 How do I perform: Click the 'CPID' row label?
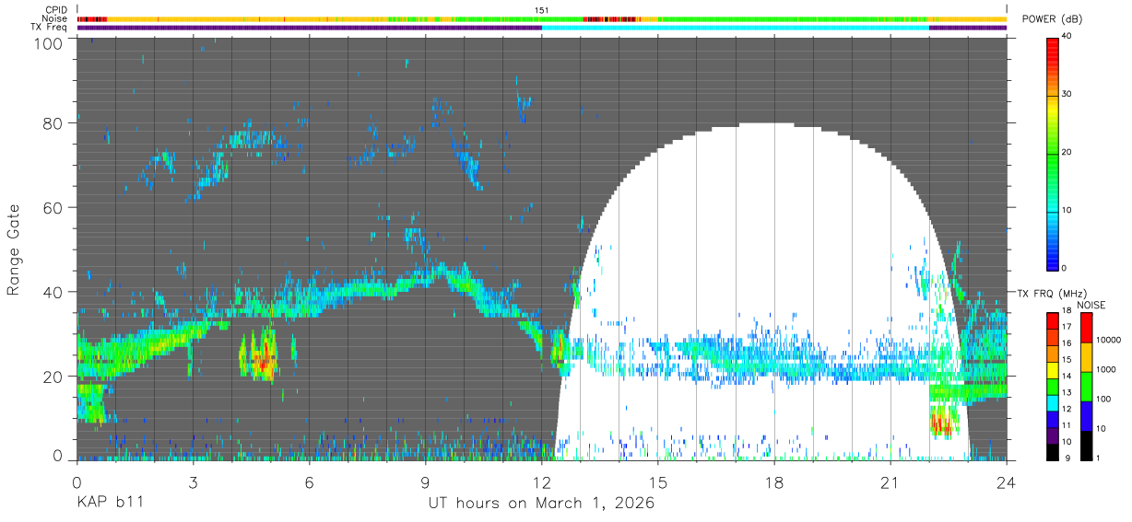coord(57,10)
